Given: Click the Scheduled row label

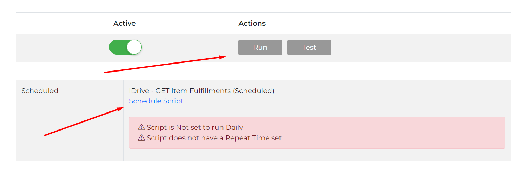Looking at the screenshot, I should [40, 91].
